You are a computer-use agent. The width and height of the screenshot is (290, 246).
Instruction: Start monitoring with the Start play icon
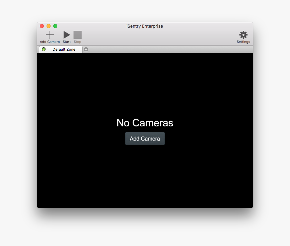pos(66,35)
